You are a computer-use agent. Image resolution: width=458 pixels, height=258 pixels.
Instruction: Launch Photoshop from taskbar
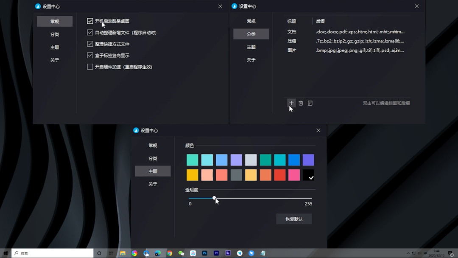[204, 253]
